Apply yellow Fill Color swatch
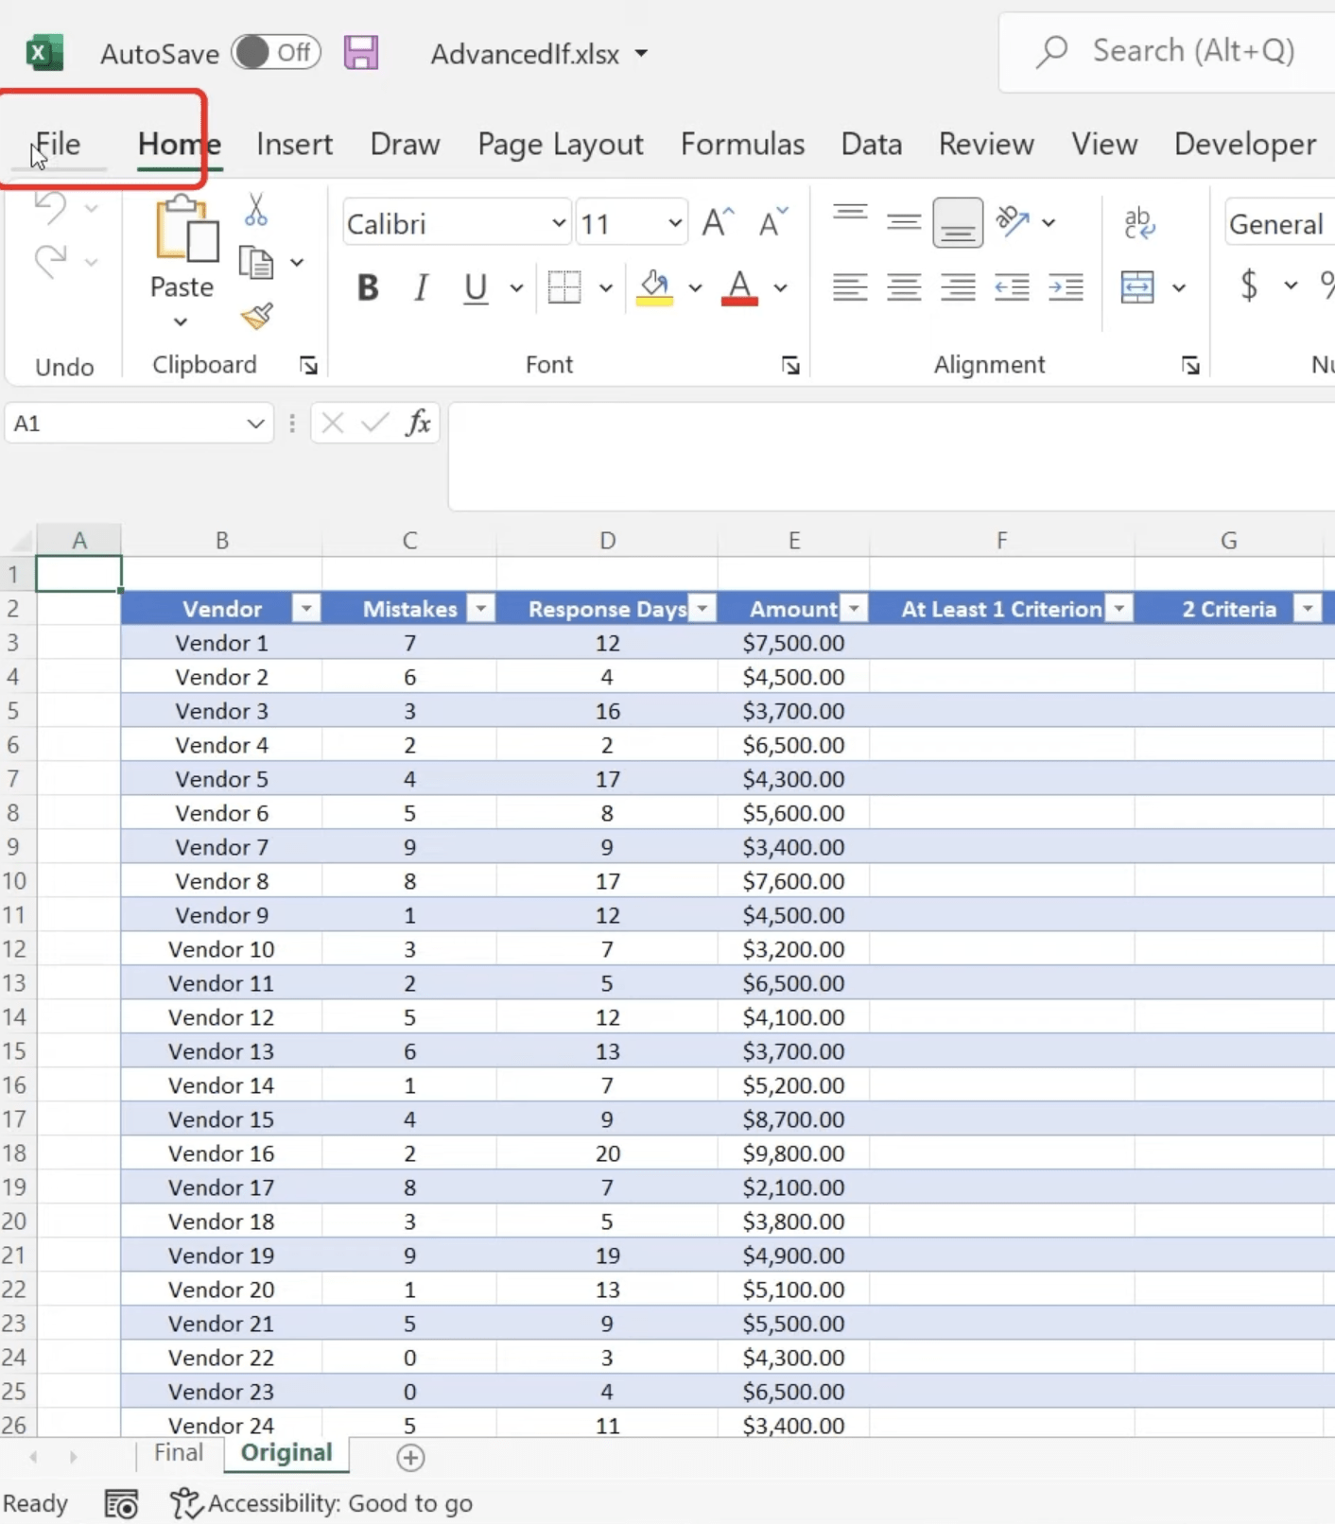 click(x=654, y=302)
